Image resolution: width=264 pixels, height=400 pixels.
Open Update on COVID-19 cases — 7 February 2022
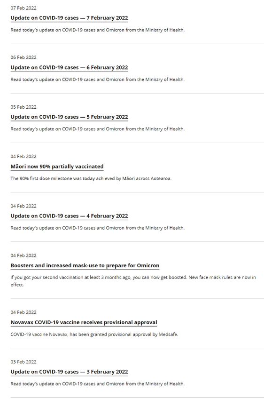click(69, 18)
